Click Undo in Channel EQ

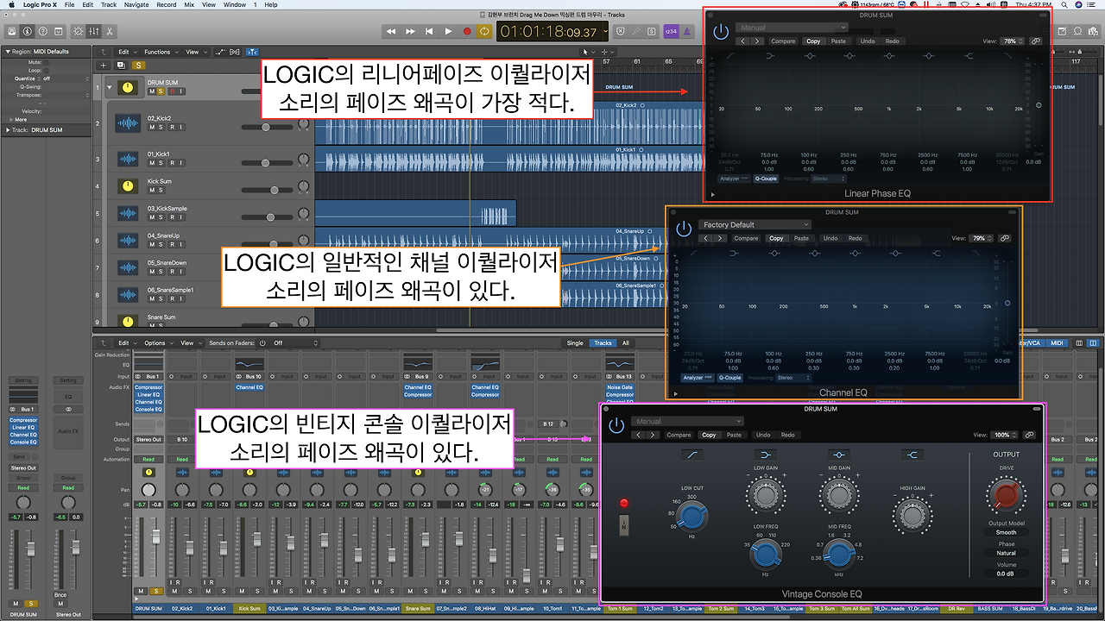point(830,238)
